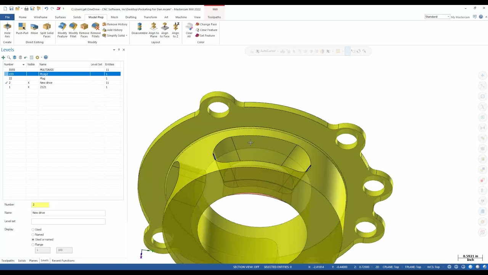This screenshot has width=488, height=275.
Task: Open the find level magnifier icon
Action: coord(9,57)
